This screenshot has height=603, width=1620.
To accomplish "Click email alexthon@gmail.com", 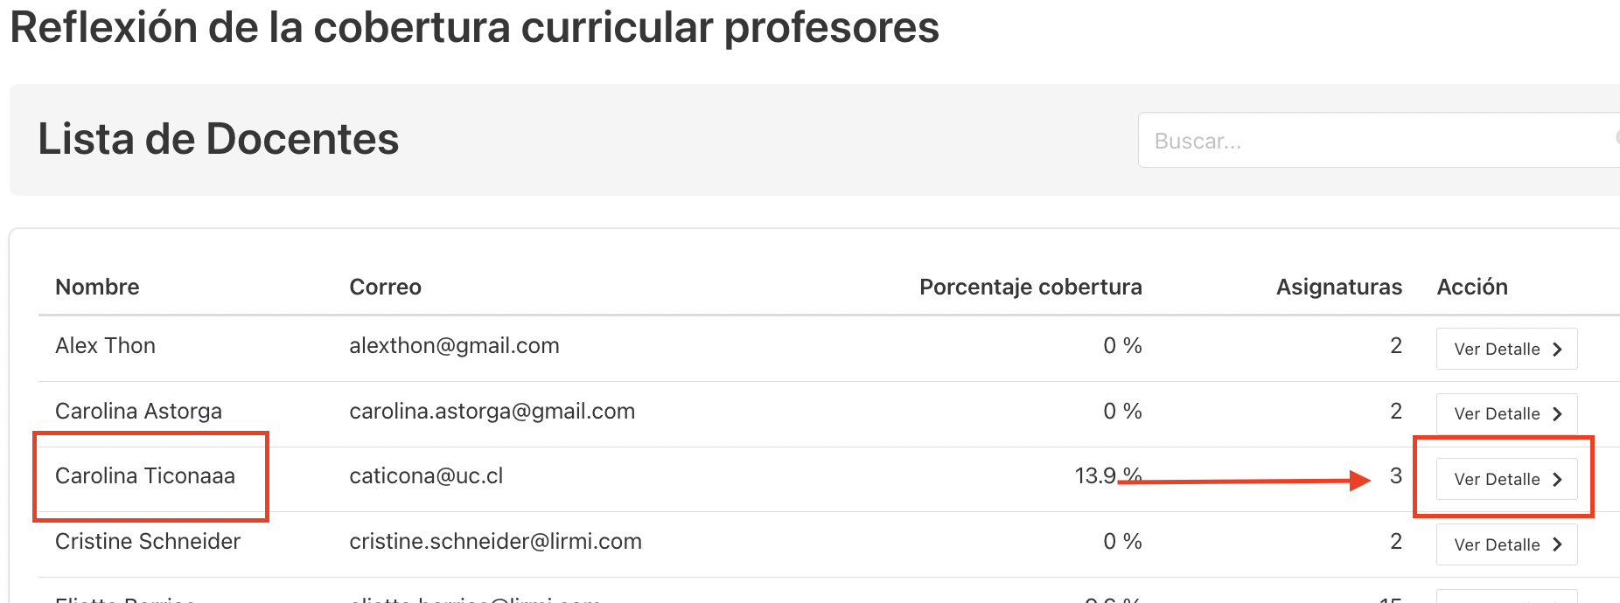I will point(454,345).
